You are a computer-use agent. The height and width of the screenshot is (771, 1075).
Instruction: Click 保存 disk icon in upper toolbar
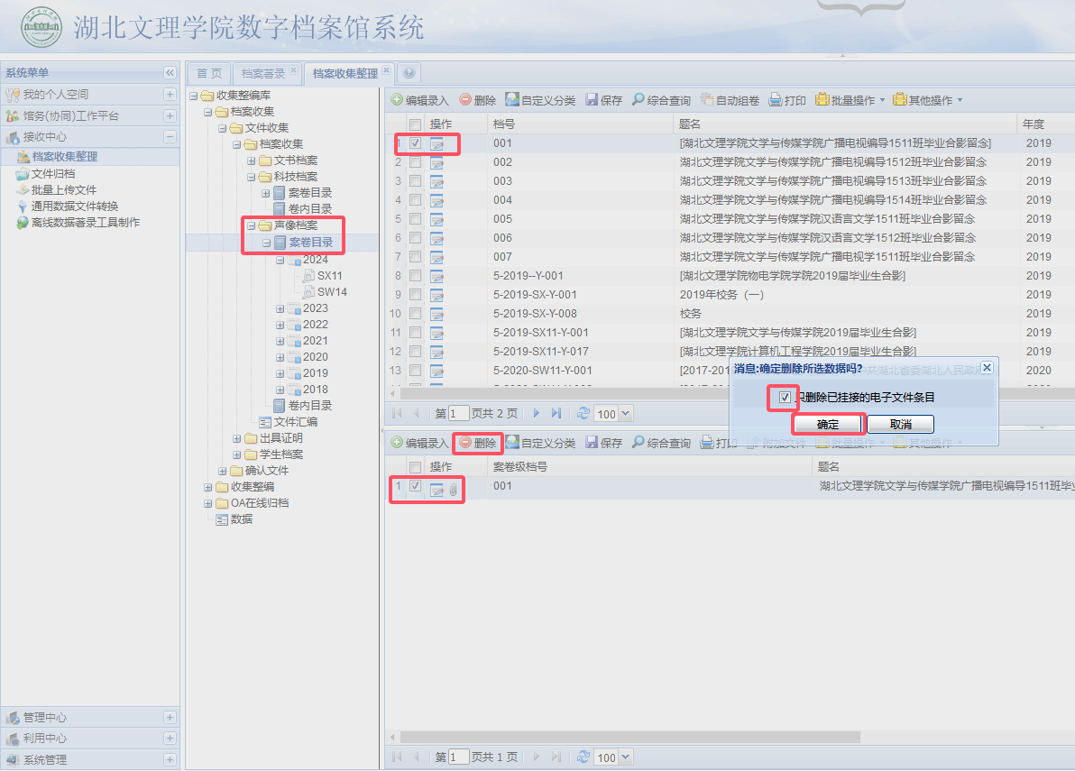pyautogui.click(x=592, y=100)
